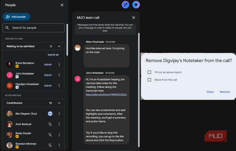Viewport: 236px width, 151px height.
Task: Click the People panel scrollbar
Action: [67, 40]
